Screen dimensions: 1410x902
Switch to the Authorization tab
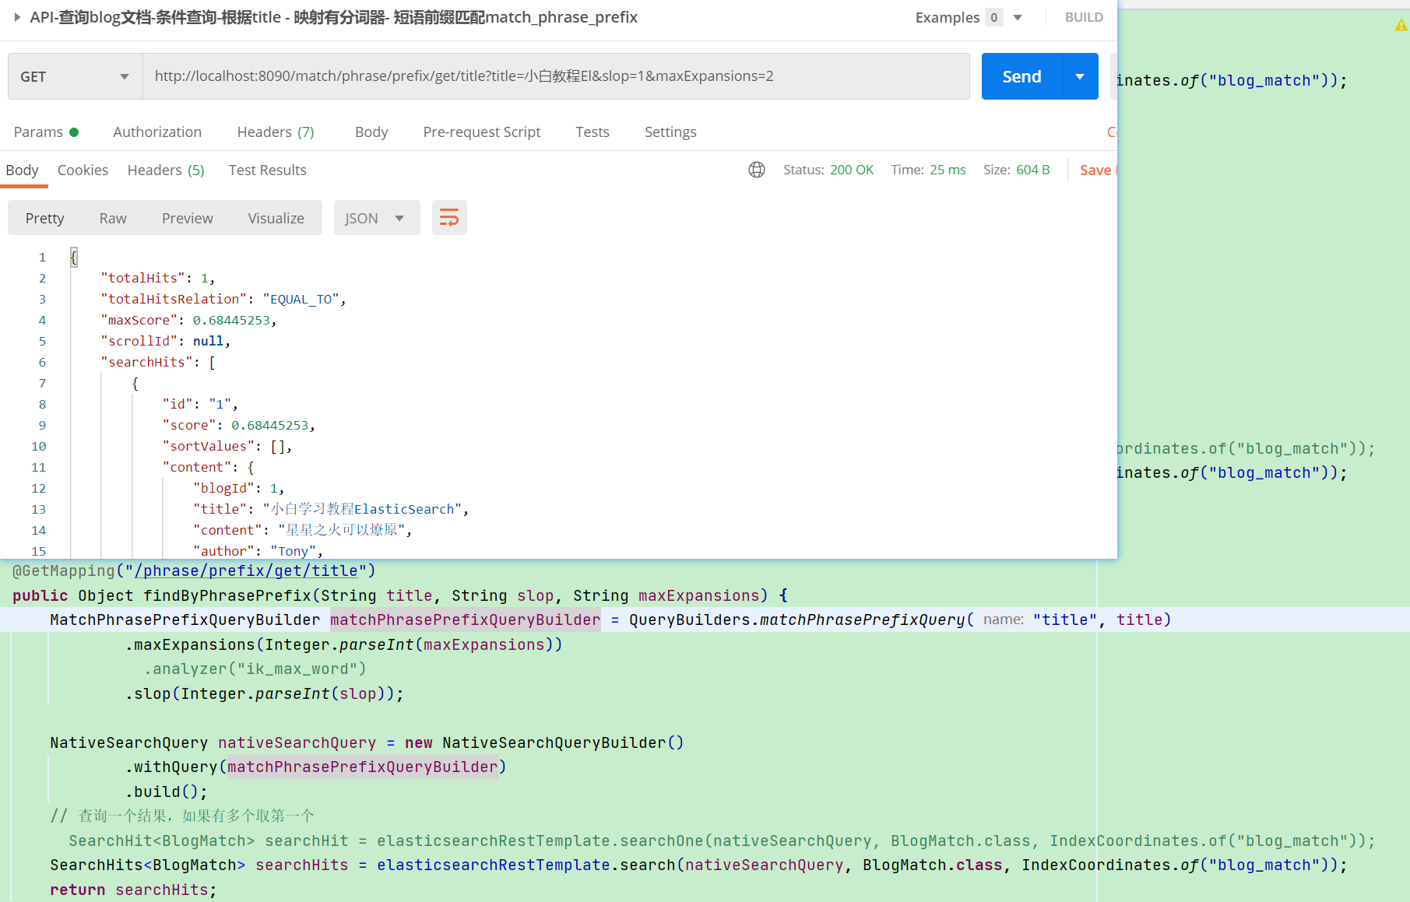click(157, 132)
